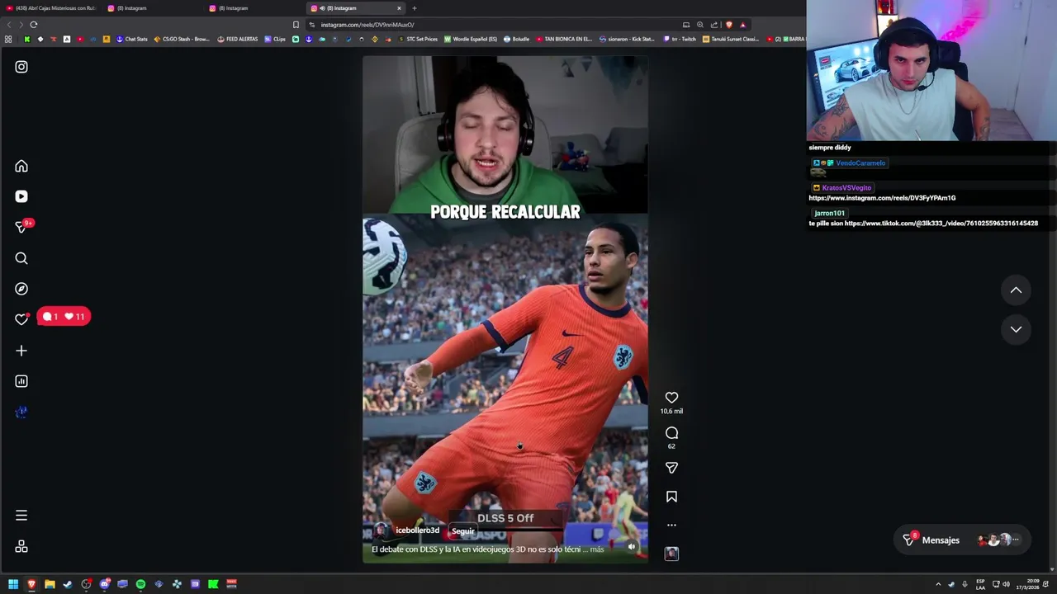Open the CS:GO Stash bookmark
The height and width of the screenshot is (594, 1057).
click(x=182, y=39)
